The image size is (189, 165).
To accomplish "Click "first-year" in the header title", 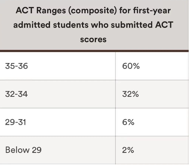I will click(152, 11).
